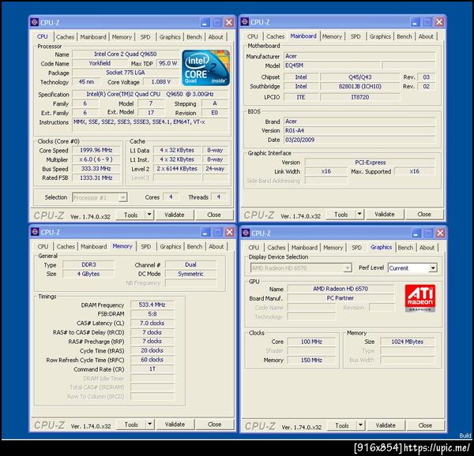The image size is (474, 456).
Task: Click the CPU-Z app icon in bottom-left Memory window title bar
Action: 35,232
